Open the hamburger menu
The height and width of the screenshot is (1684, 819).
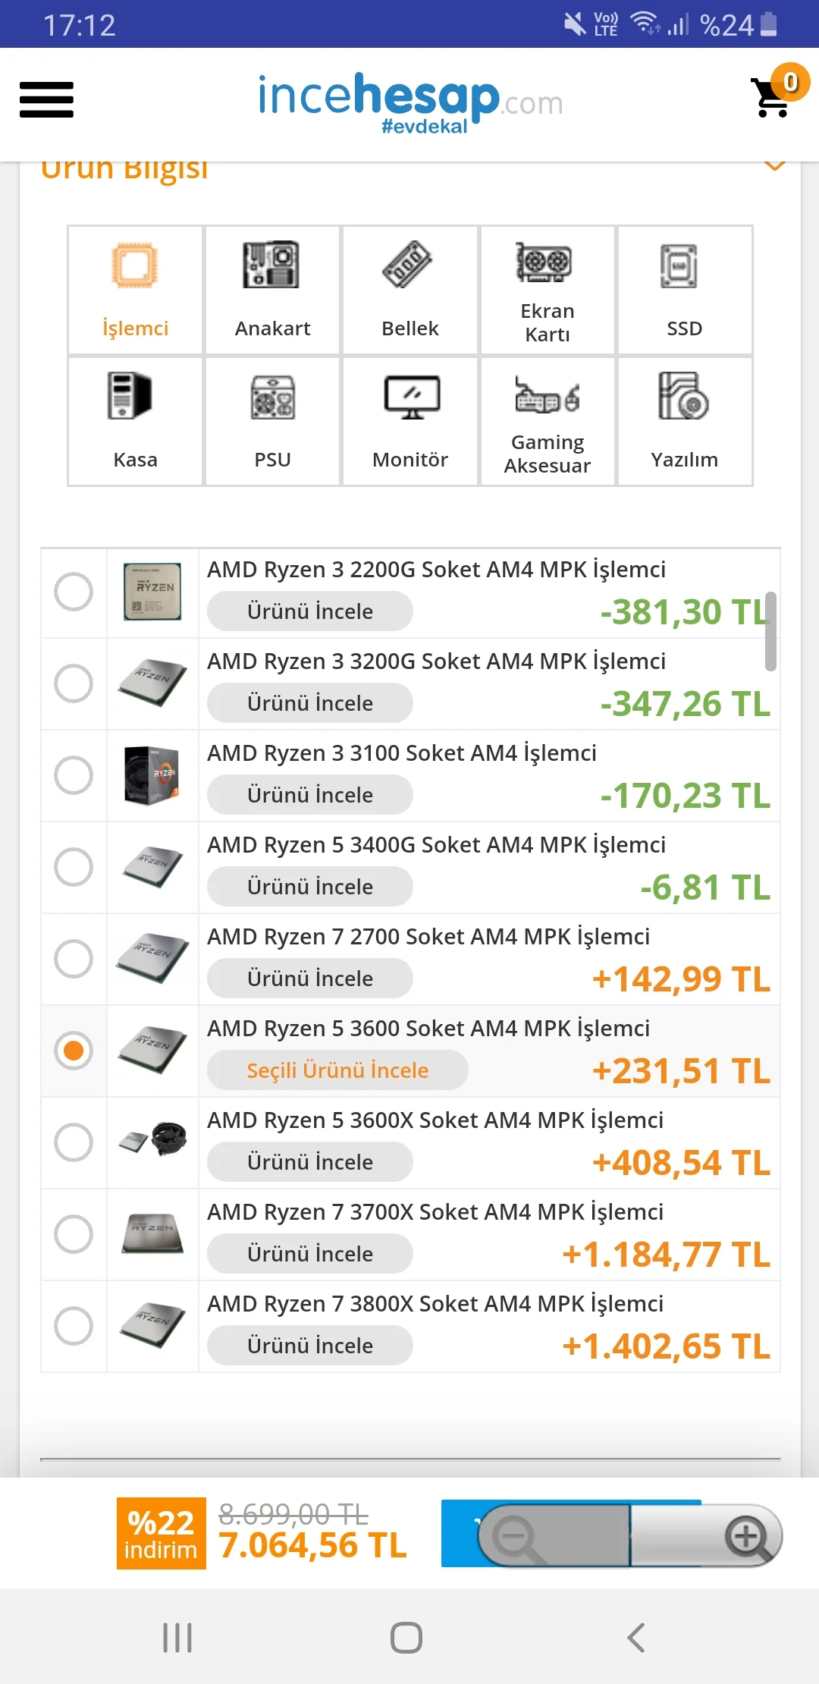coord(46,100)
